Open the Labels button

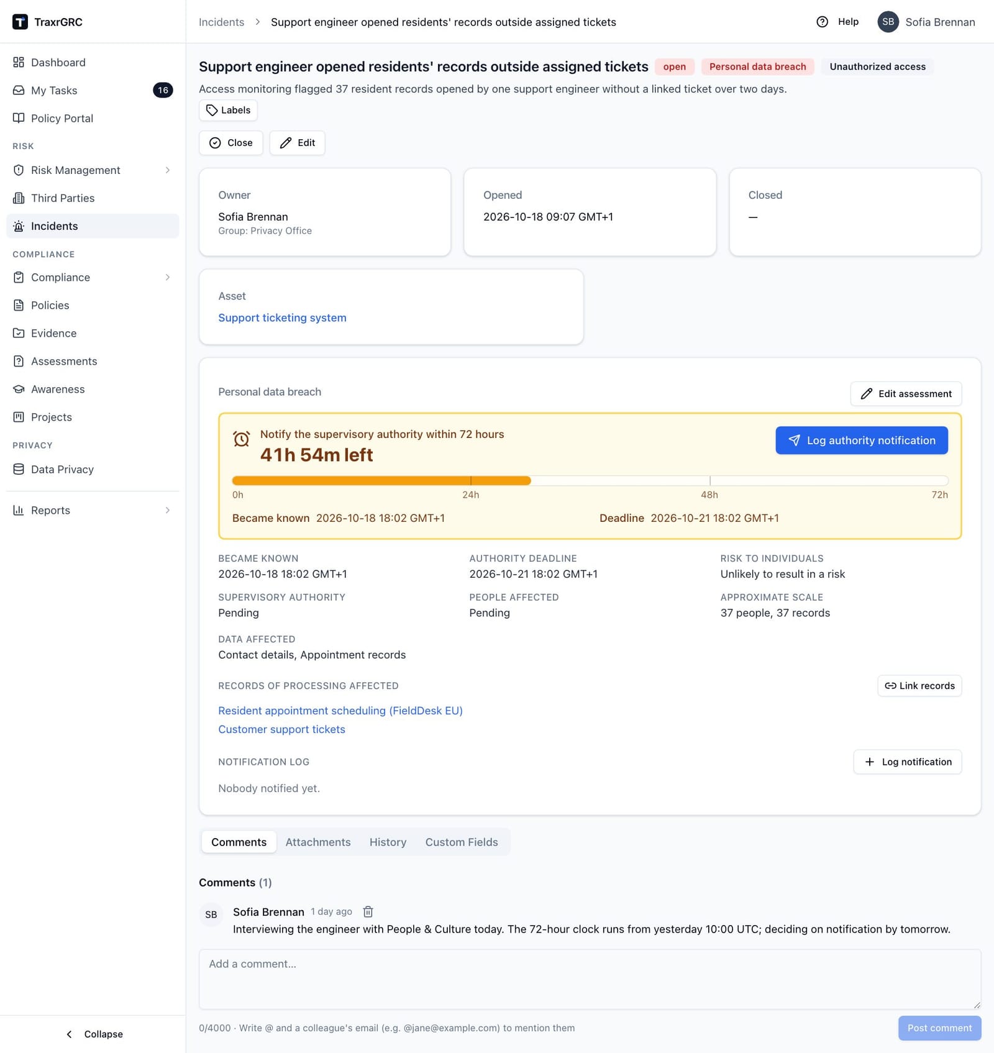click(x=228, y=110)
